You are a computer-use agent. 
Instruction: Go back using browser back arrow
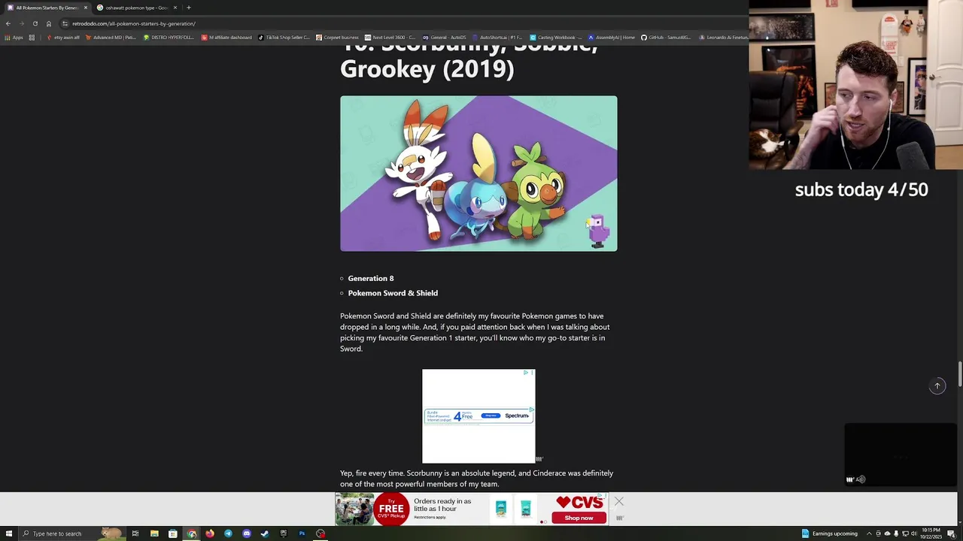(x=8, y=23)
